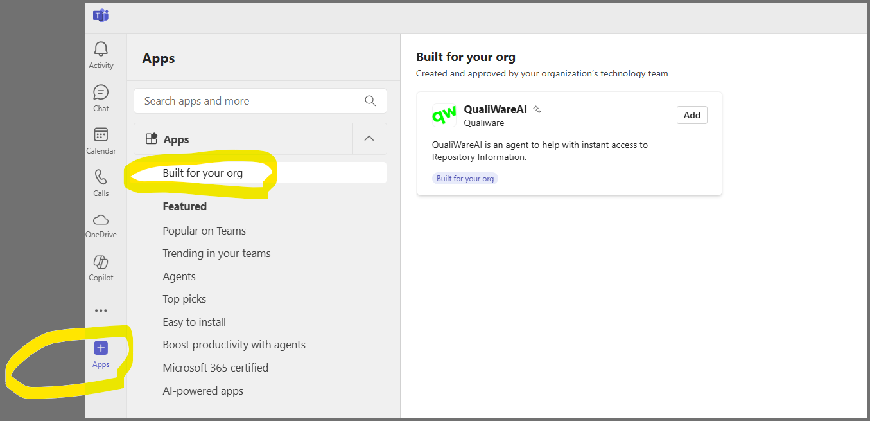Image resolution: width=870 pixels, height=421 pixels.
Task: Click the QualiWareAI logo icon
Action: (x=444, y=116)
